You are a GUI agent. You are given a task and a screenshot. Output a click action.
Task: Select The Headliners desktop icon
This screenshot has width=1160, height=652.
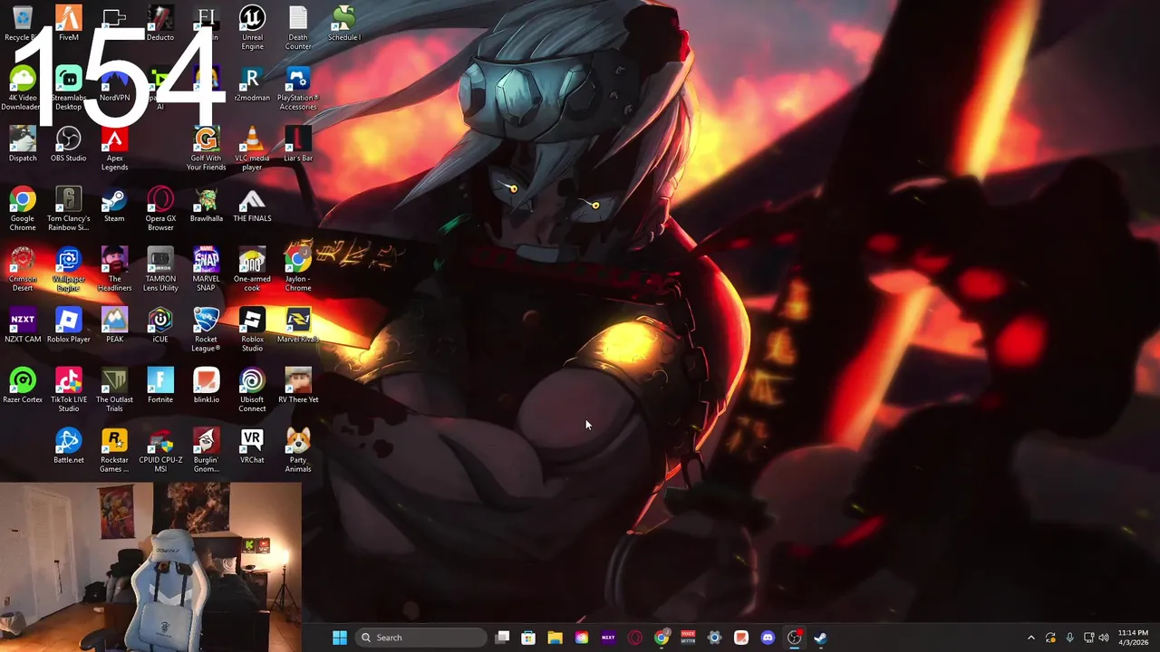pos(114,270)
